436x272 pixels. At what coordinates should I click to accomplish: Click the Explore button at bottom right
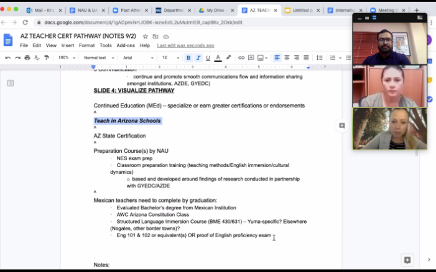tap(407, 260)
